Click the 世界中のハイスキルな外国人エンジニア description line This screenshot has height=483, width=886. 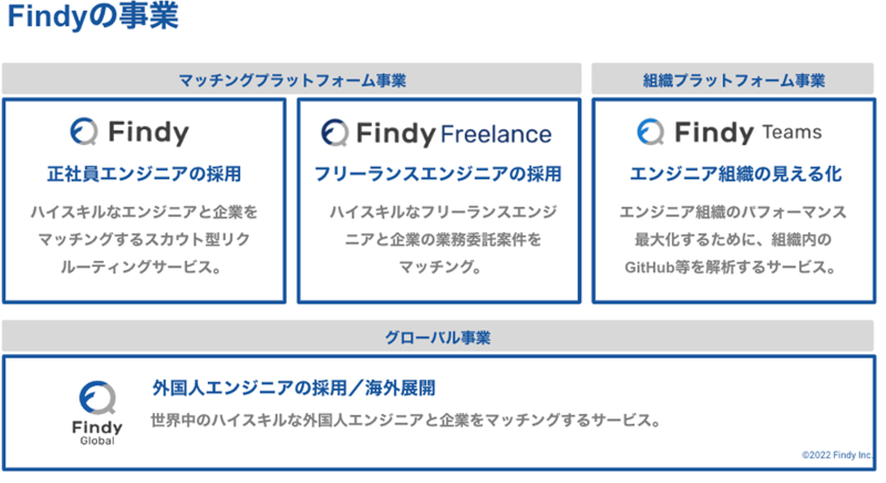click(x=405, y=421)
